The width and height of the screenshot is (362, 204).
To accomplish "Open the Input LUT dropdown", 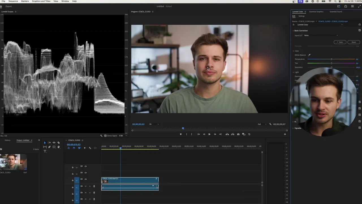I will (x=321, y=35).
